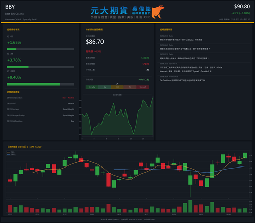Click the +2.71 (+3.08%) daily change

pos(240,13)
